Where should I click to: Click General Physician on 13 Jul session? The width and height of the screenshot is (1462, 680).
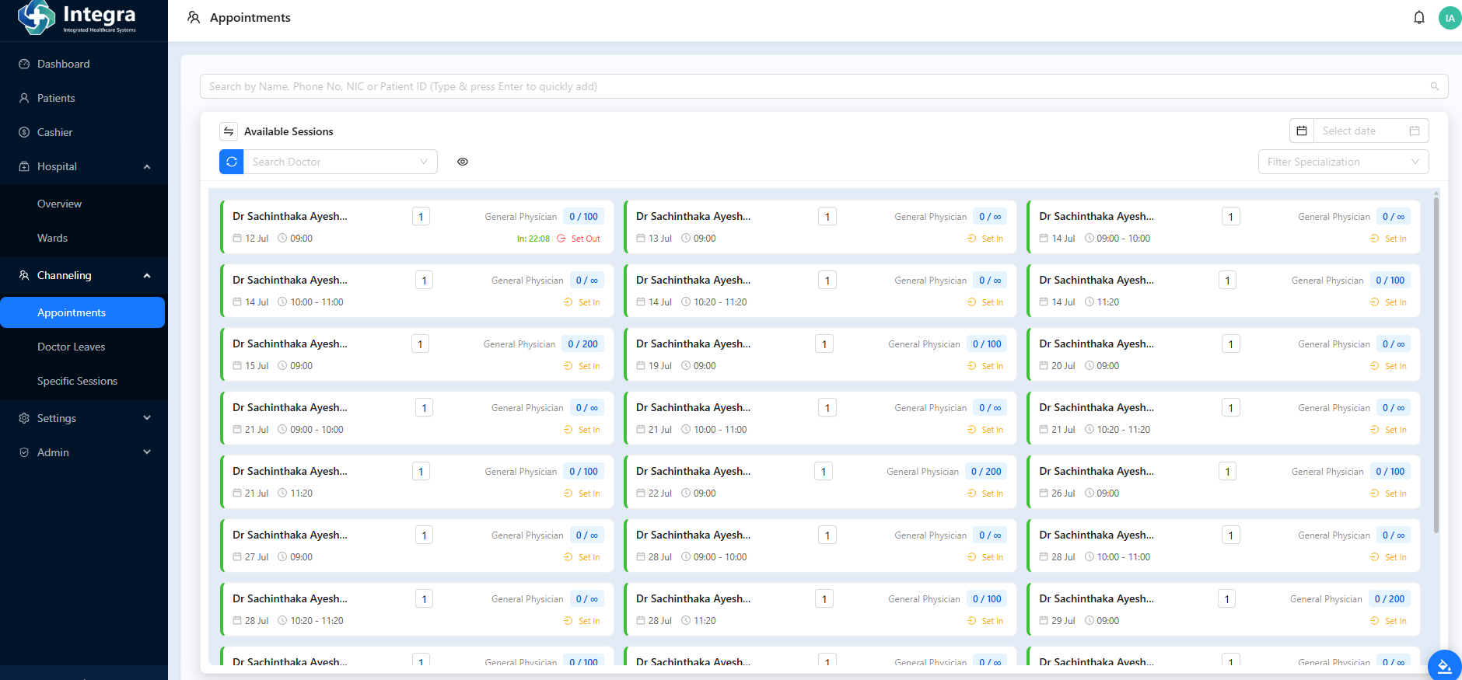coord(931,217)
